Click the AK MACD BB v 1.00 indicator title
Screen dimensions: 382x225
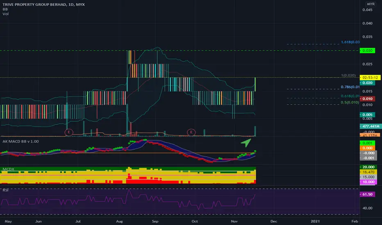(21, 141)
